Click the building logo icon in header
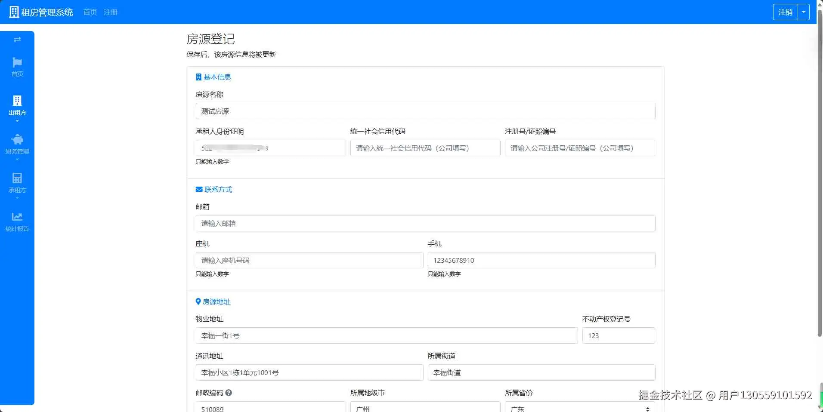Viewport: 823px width, 412px height. point(14,12)
